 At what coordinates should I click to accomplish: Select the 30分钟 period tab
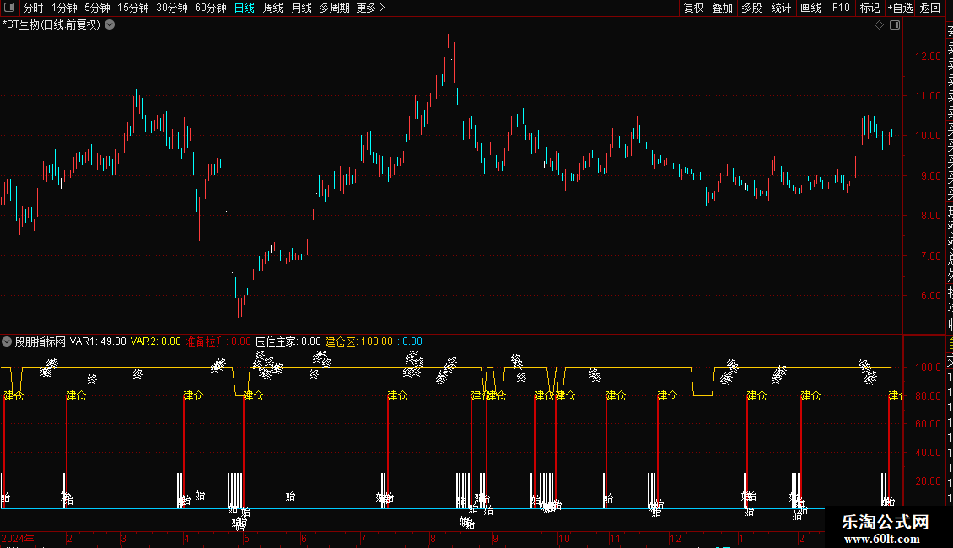[x=172, y=8]
